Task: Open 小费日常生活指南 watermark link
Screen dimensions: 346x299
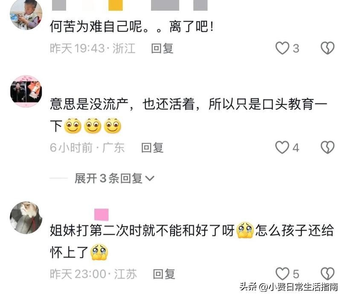Action: [289, 287]
